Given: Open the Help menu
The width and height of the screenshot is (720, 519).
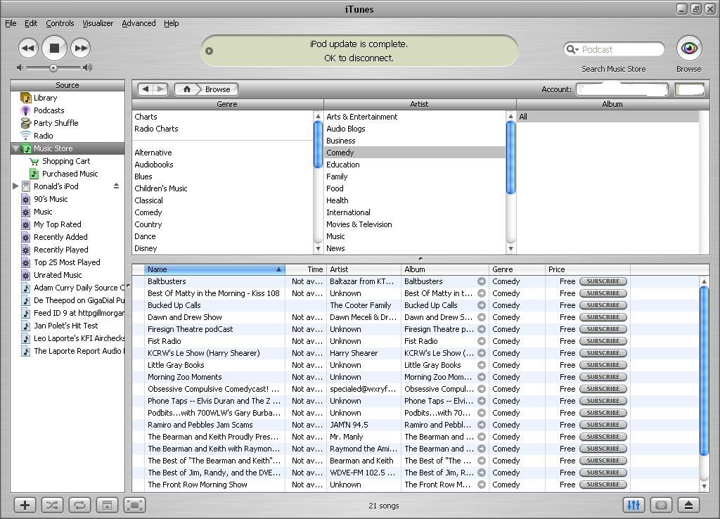Looking at the screenshot, I should click(172, 23).
